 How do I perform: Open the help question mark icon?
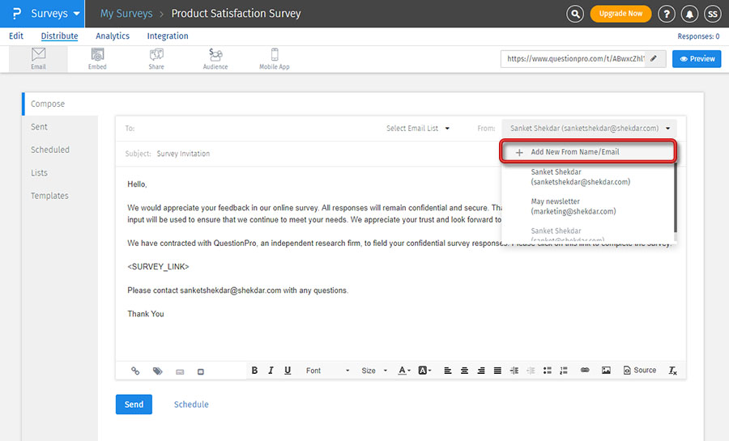coord(667,14)
